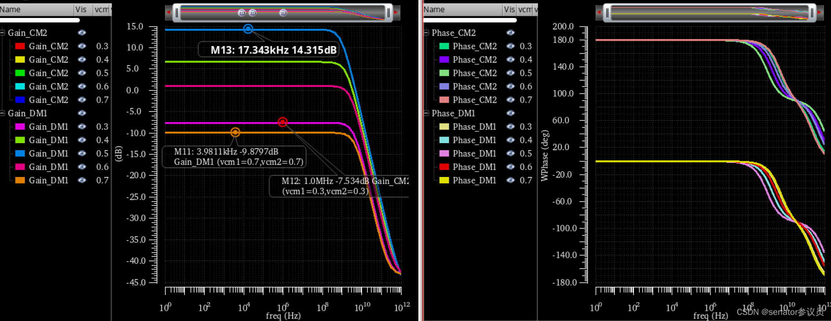The image size is (831, 321).
Task: Click Name column header in phase legend
Action: coord(462,9)
